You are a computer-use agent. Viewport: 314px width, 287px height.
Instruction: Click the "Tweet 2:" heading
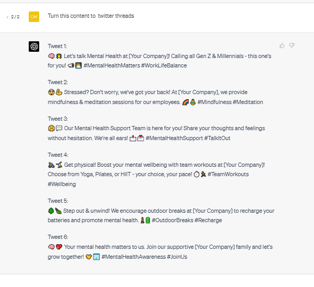coord(57,82)
